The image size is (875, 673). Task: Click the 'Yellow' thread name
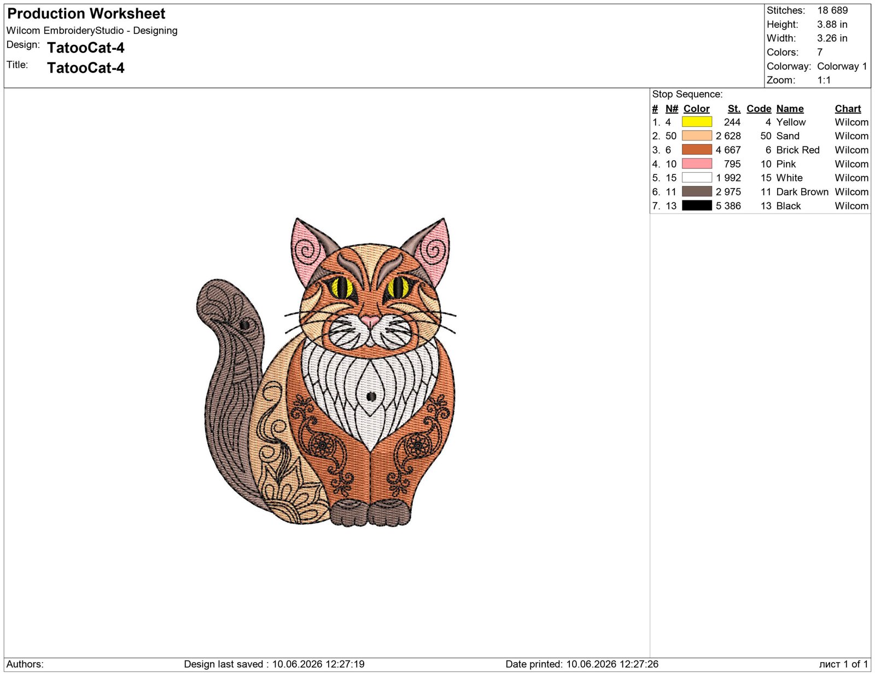click(x=791, y=122)
